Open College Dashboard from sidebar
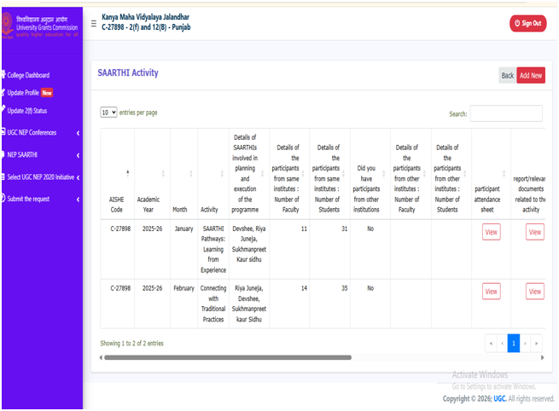This screenshot has width=559, height=411. 28,75
